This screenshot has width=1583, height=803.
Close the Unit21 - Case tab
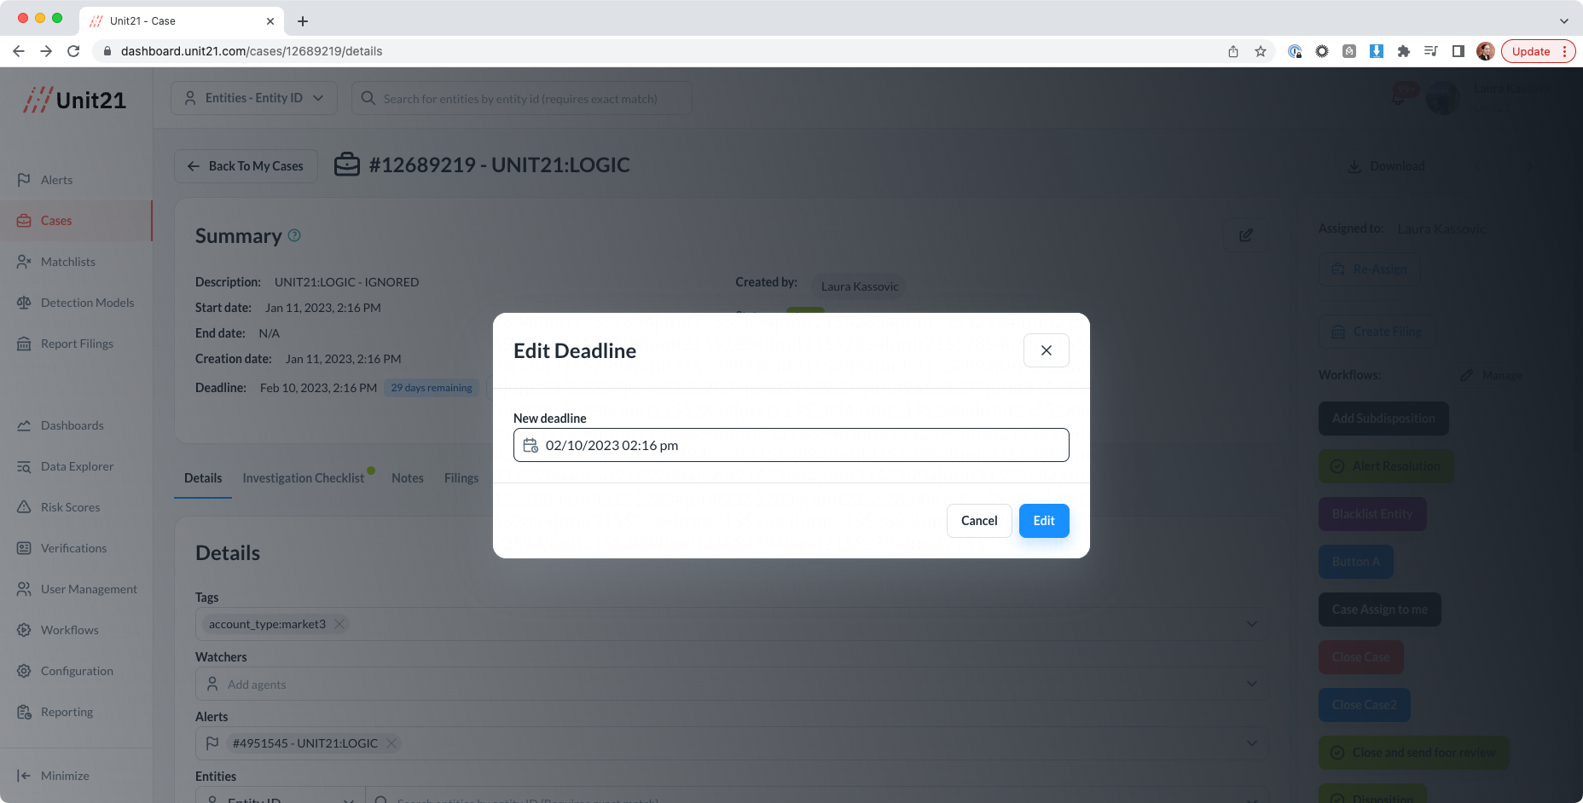coord(270,21)
